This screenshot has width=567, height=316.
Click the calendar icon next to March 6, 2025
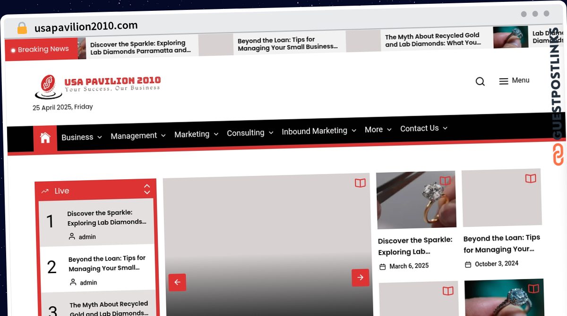[x=383, y=267]
